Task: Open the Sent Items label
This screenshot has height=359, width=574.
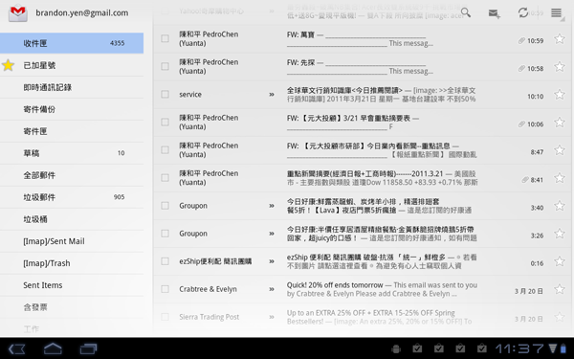Action: (x=72, y=285)
